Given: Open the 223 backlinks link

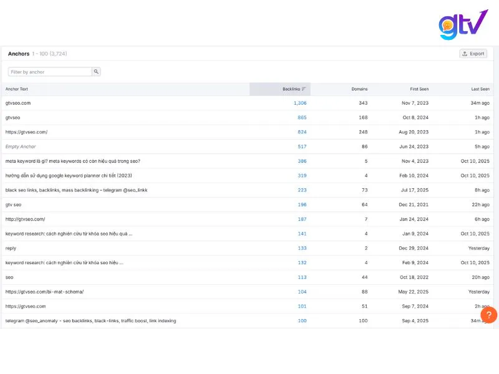Looking at the screenshot, I should point(302,190).
